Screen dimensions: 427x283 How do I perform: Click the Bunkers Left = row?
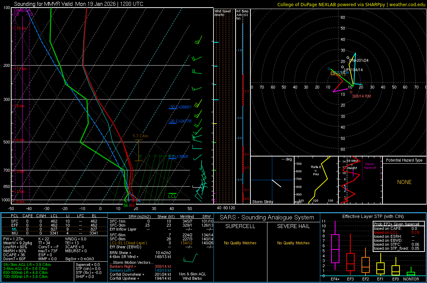tap(140, 270)
